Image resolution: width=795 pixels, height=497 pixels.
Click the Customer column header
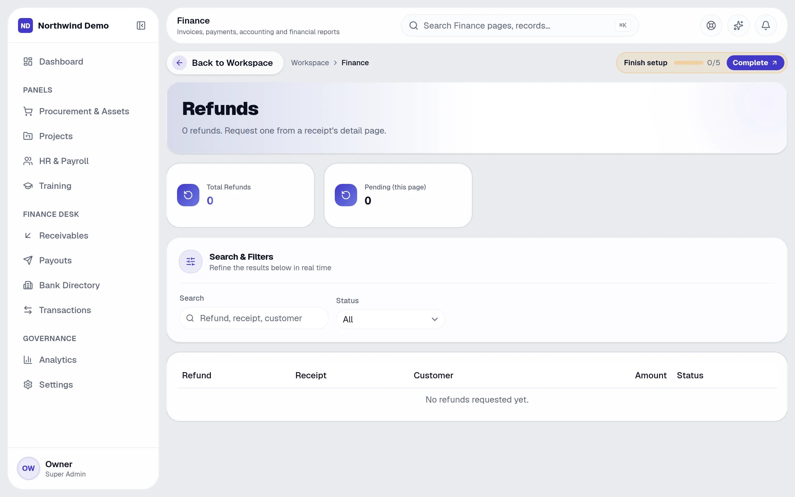tap(433, 375)
